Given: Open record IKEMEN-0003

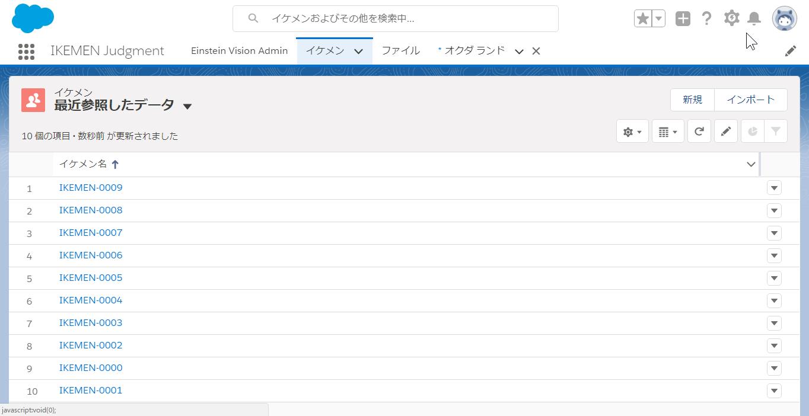Looking at the screenshot, I should [91, 323].
